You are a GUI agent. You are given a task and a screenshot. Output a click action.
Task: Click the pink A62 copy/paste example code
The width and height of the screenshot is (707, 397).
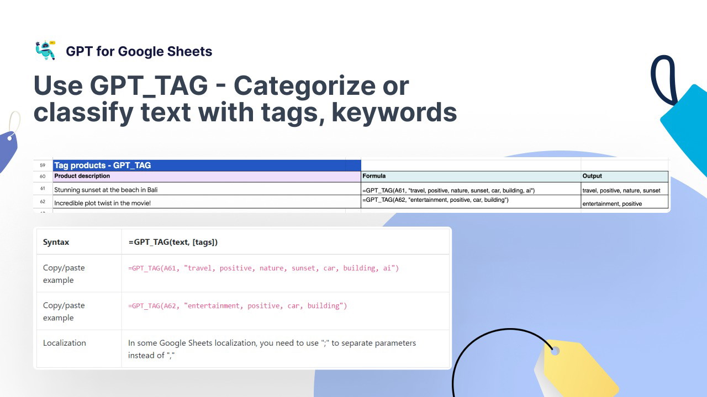tap(238, 306)
